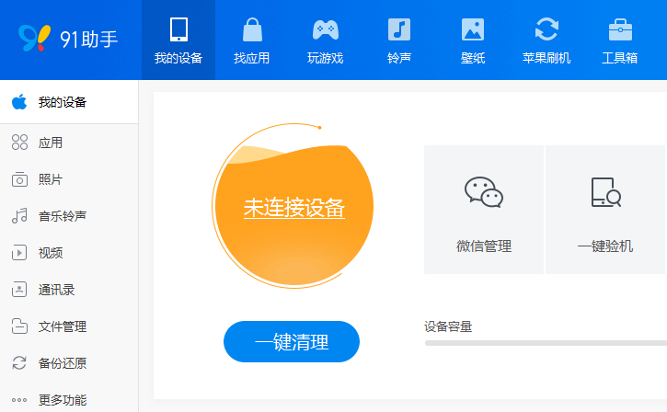Click the 备份还原 sync arrows icon
This screenshot has width=667, height=412.
(19, 362)
